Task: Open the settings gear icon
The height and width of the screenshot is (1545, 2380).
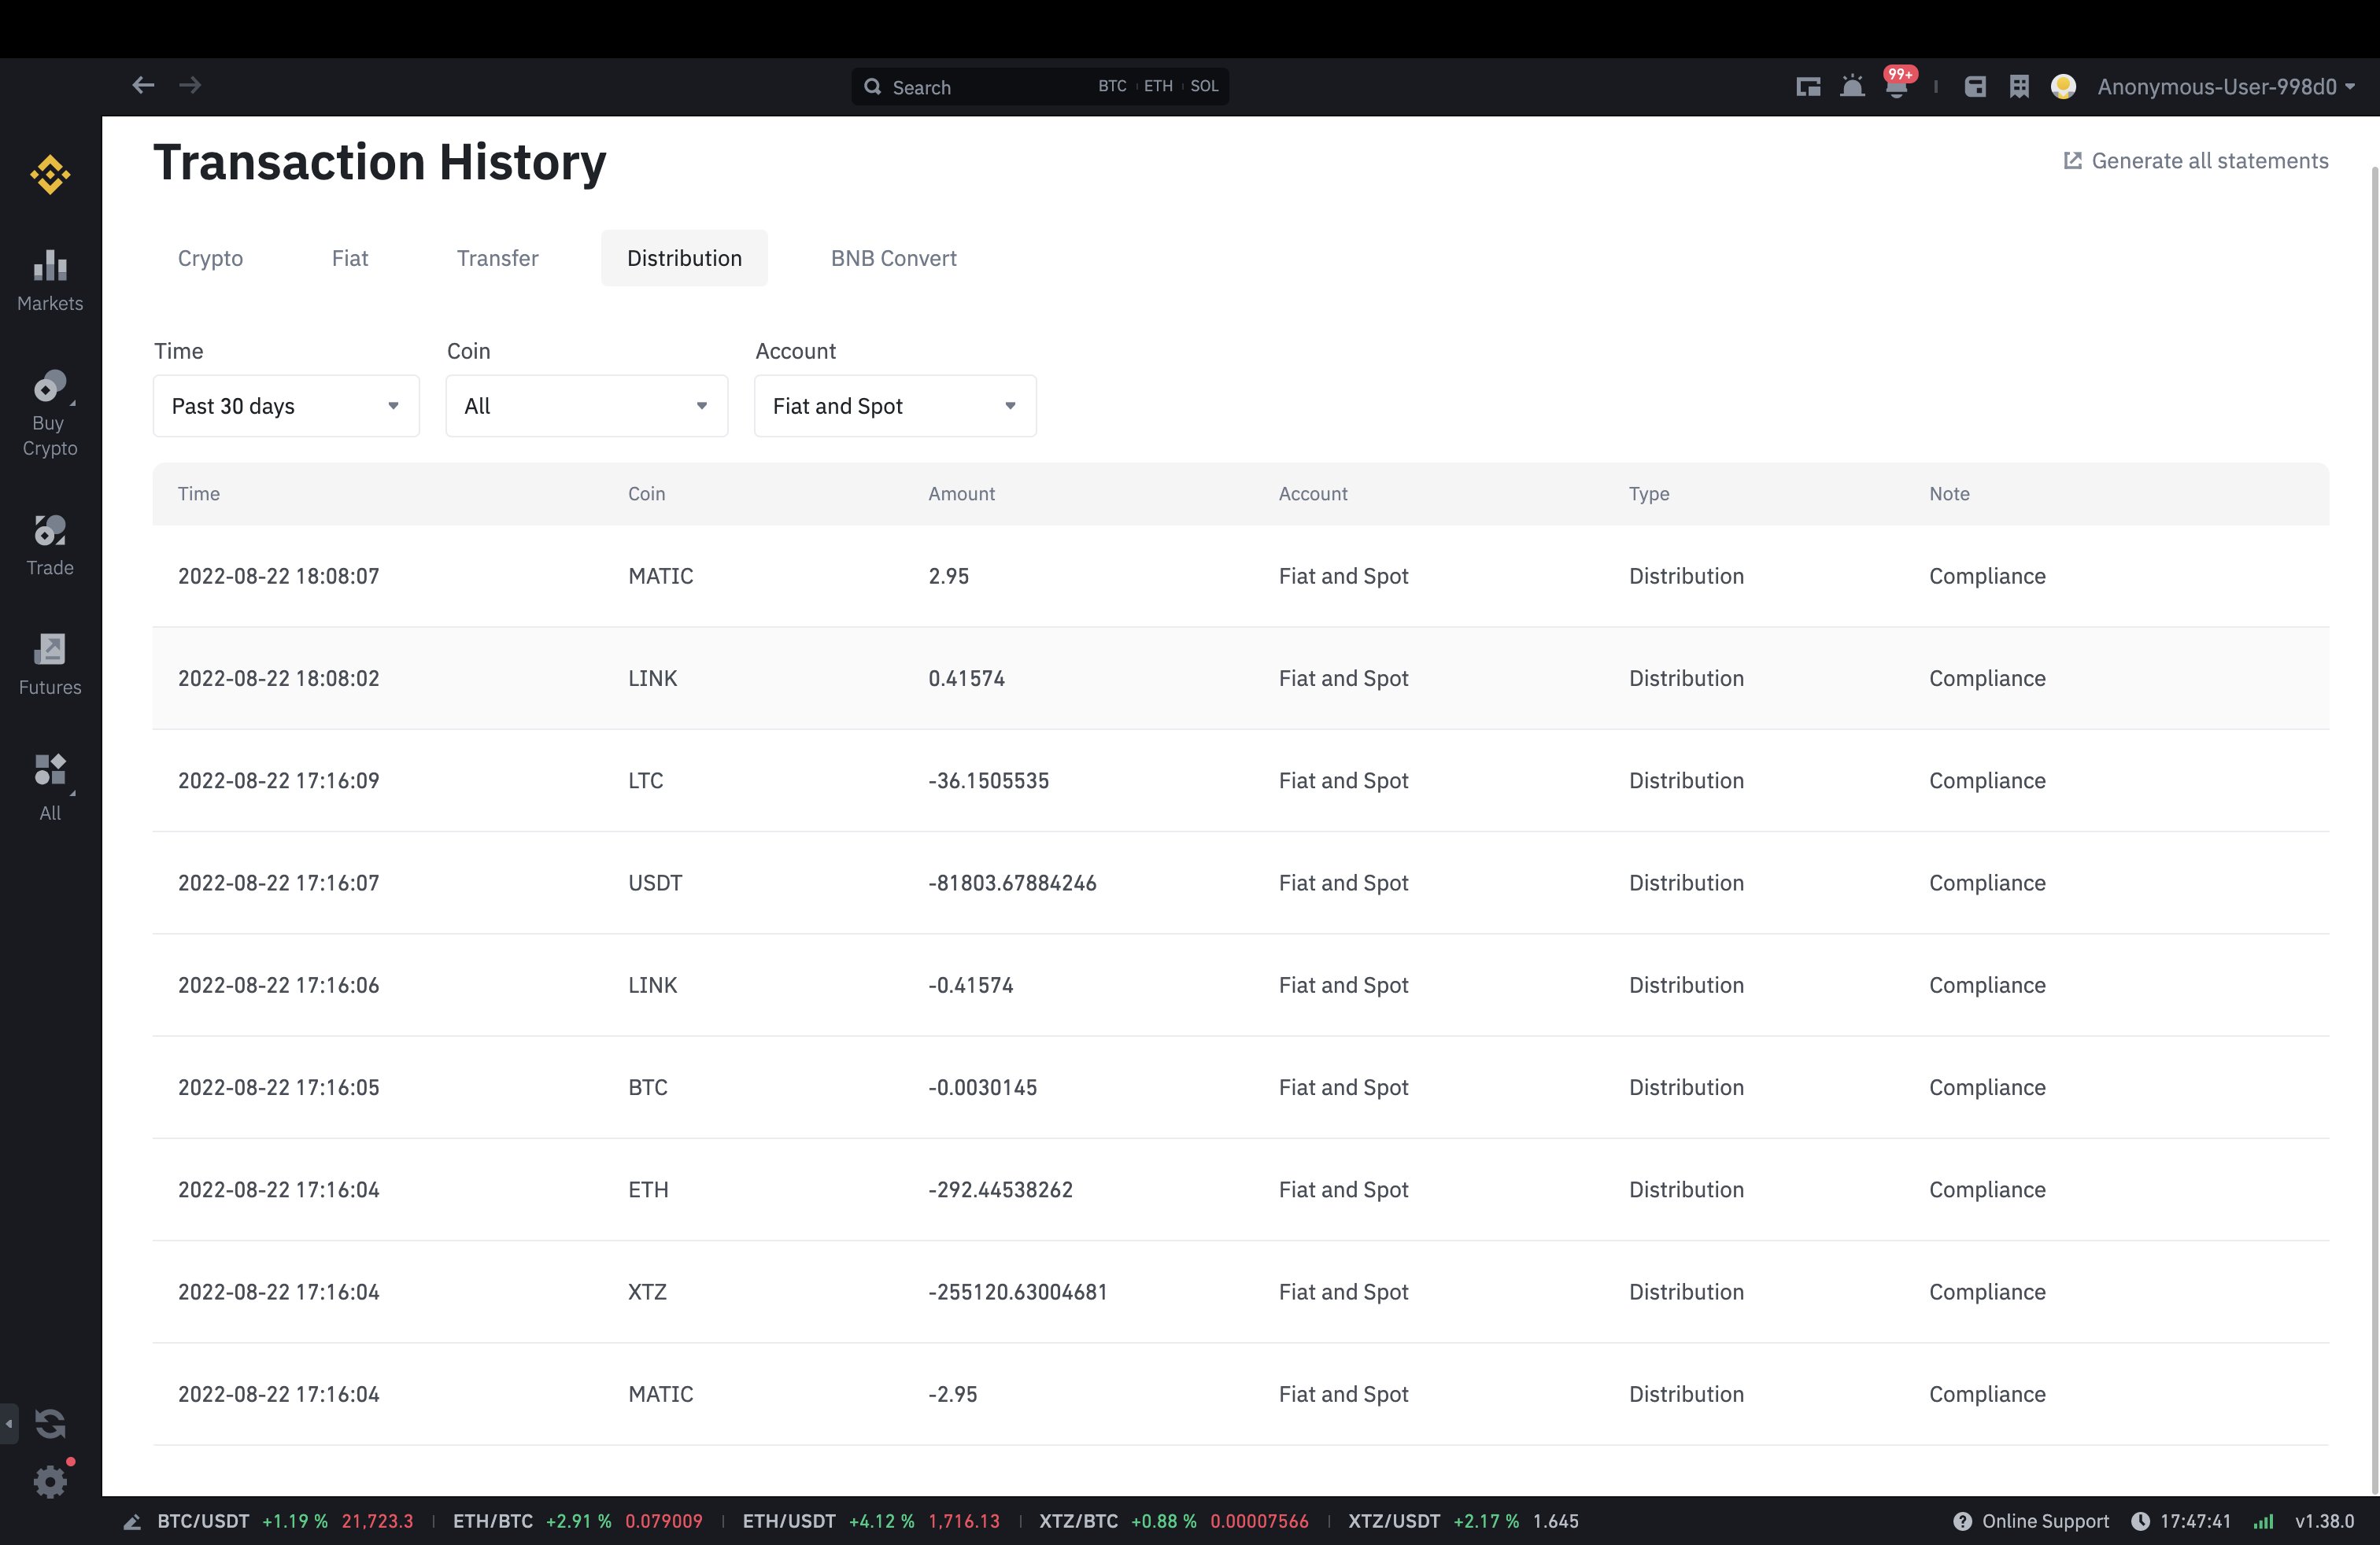Action: [50, 1481]
